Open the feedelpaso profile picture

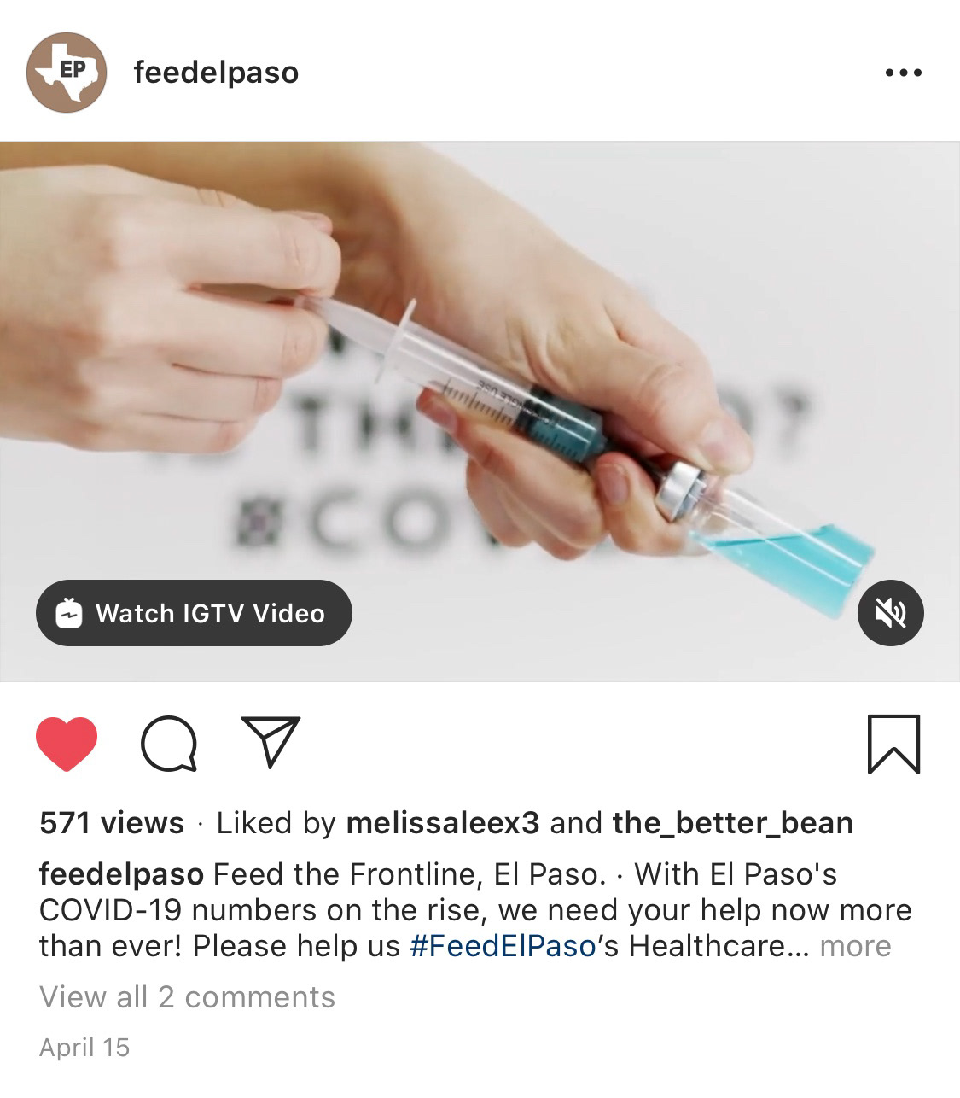click(67, 73)
